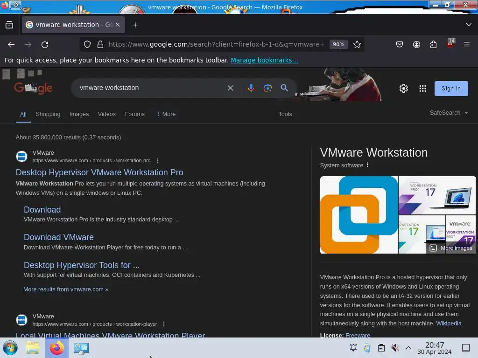Expand the More search filters

click(166, 114)
